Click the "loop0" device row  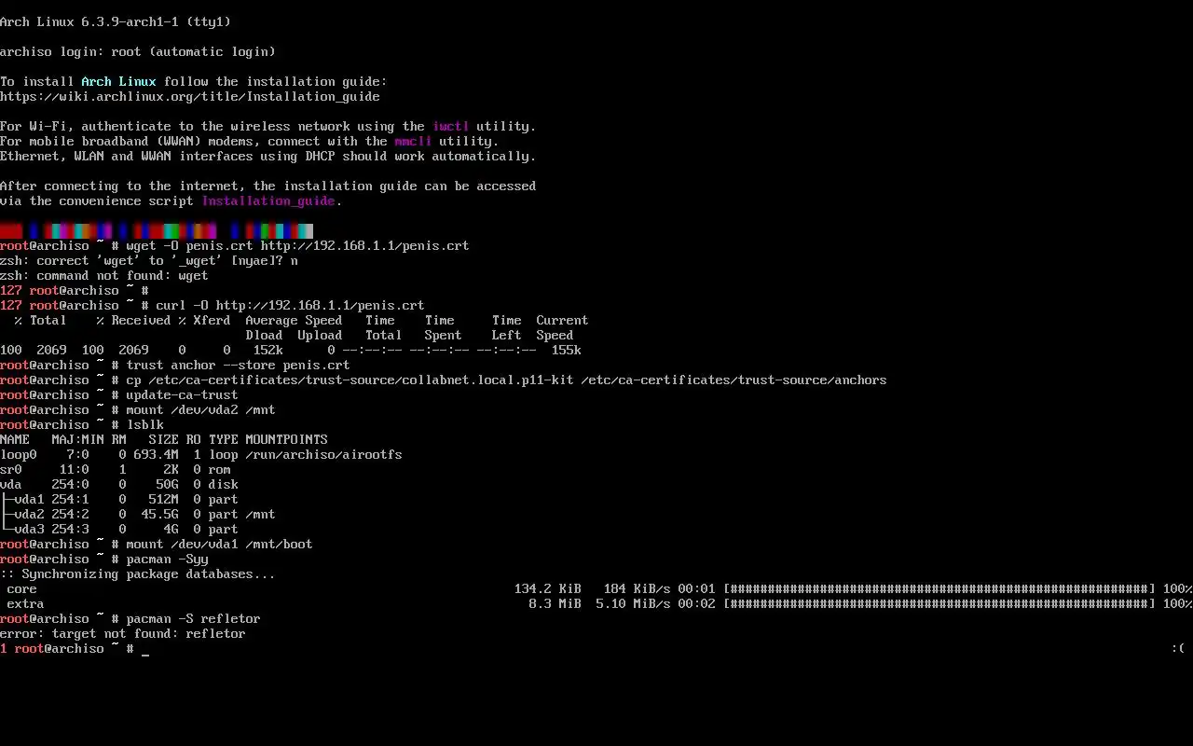point(201,454)
